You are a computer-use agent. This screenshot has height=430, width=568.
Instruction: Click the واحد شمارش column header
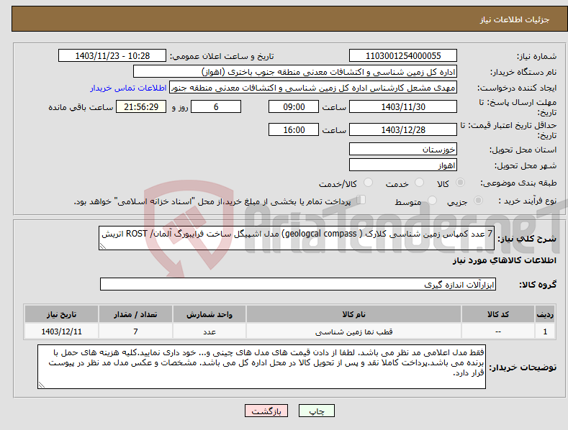[x=209, y=314]
